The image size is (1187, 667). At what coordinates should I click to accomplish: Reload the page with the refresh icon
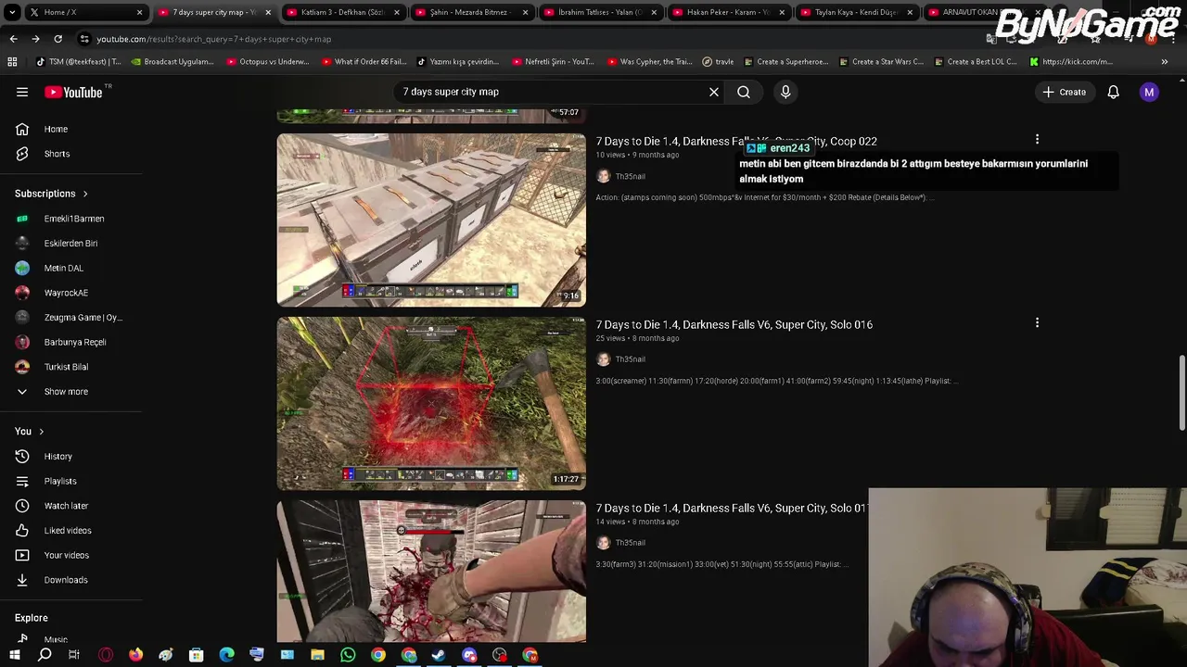tap(57, 39)
